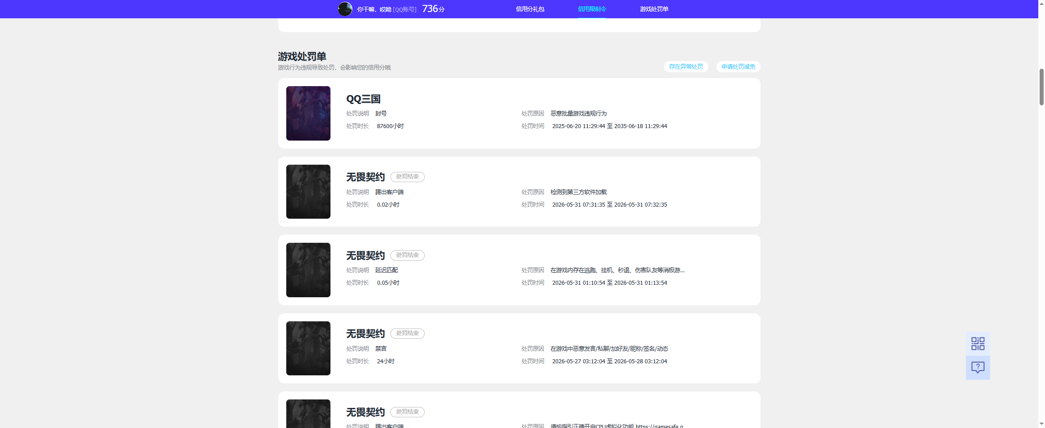This screenshot has height=428, width=1045.
Task: Click the QQ三国 game title
Action: click(364, 99)
